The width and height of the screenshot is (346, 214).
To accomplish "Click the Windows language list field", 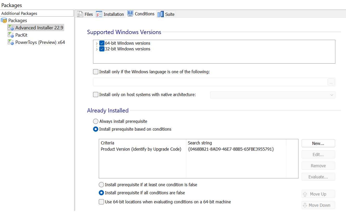I will (x=210, y=82).
